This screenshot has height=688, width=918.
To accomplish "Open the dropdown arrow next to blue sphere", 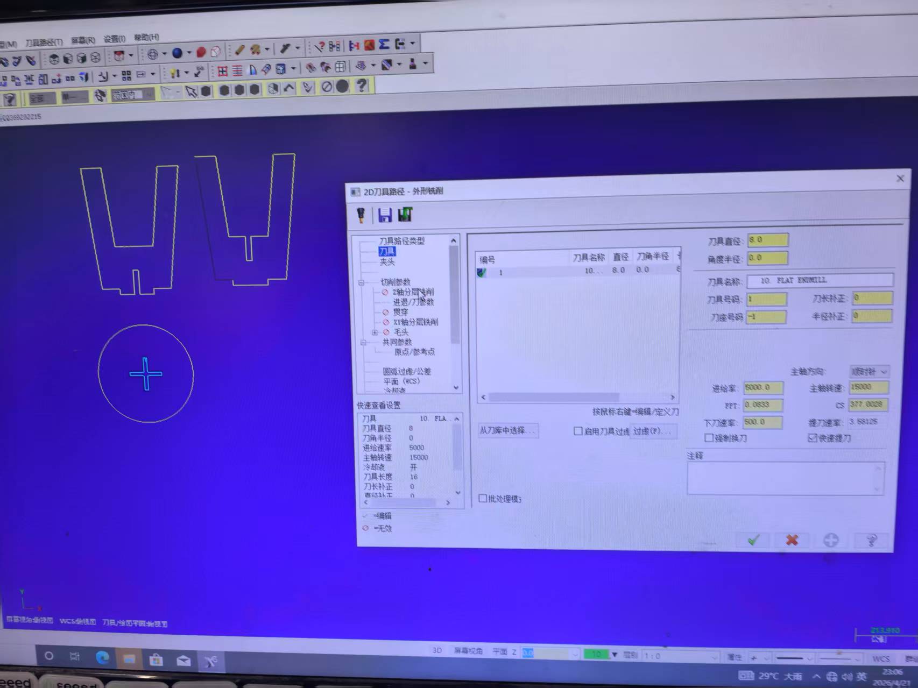I will coord(189,53).
